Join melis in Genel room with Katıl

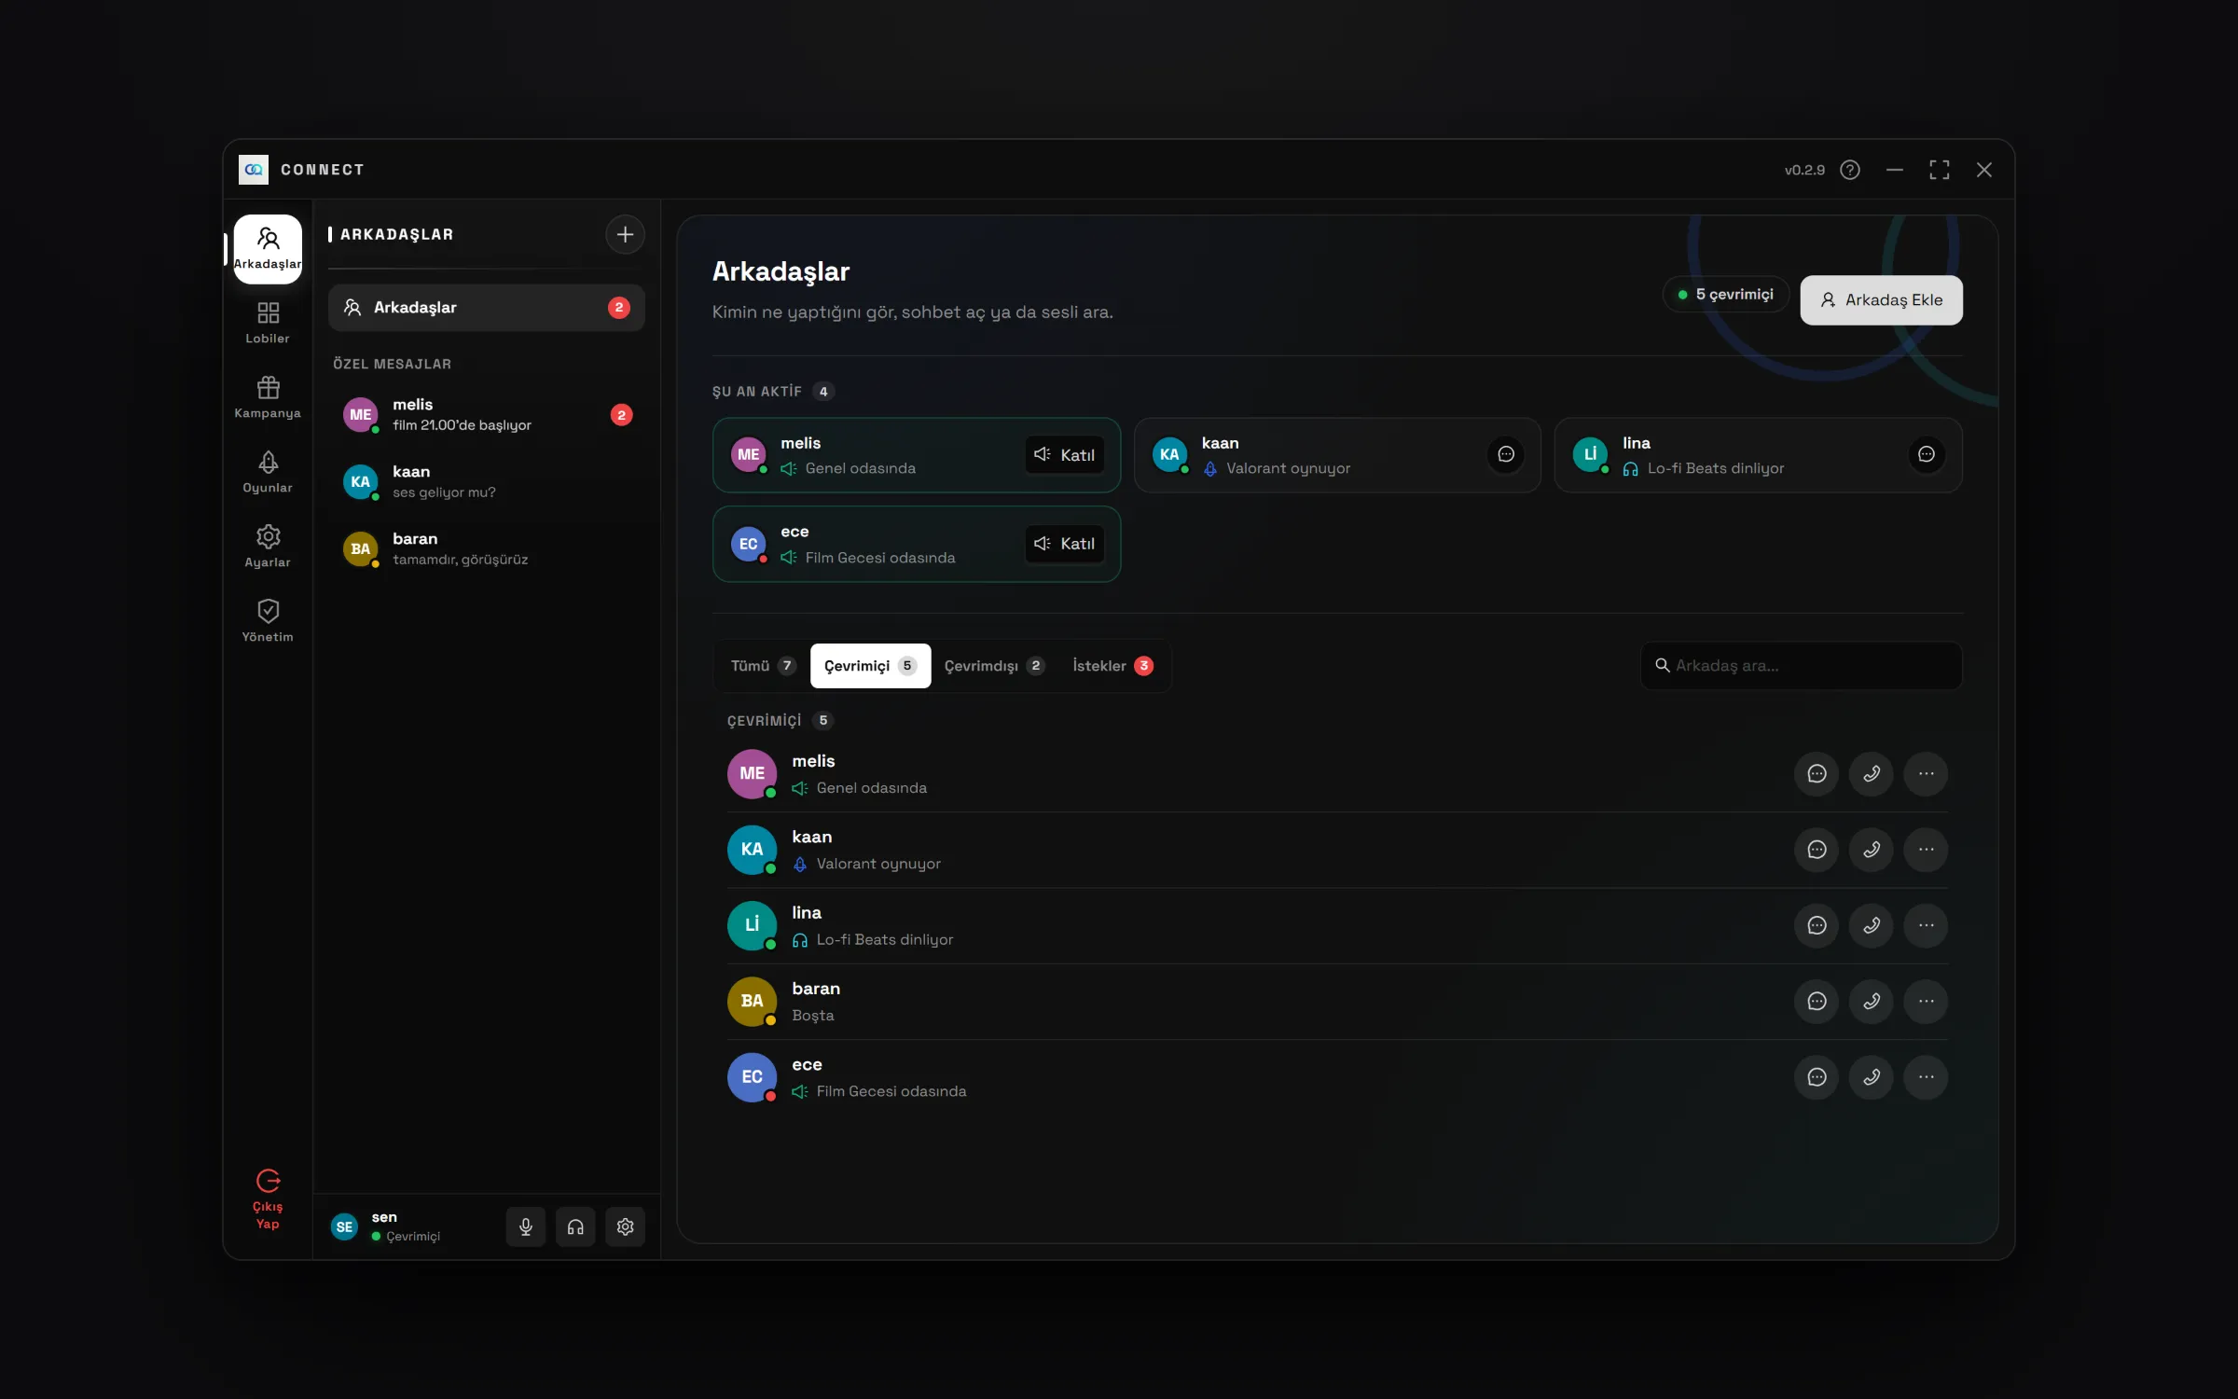click(1064, 454)
